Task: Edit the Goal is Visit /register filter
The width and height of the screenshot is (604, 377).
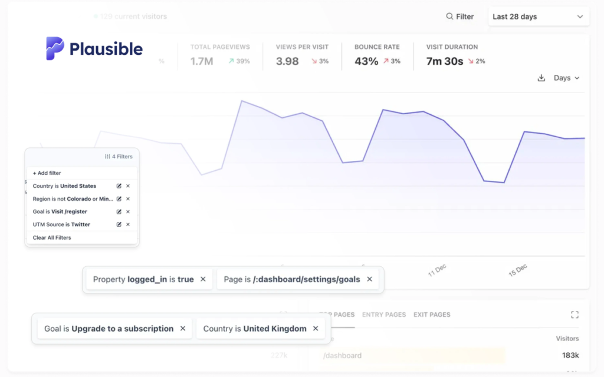Action: pyautogui.click(x=119, y=211)
